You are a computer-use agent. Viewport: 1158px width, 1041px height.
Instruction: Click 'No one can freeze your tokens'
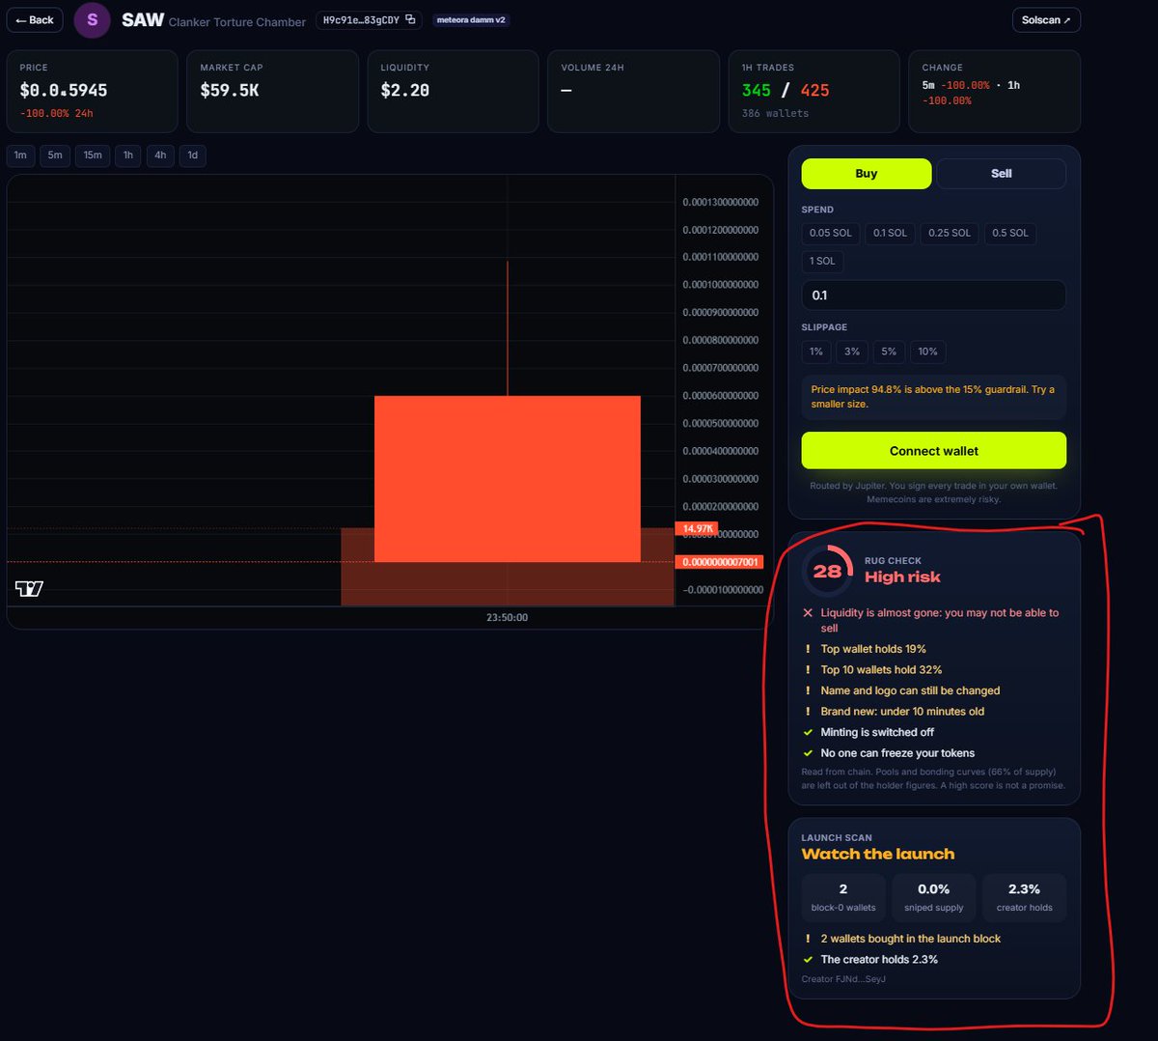point(897,753)
